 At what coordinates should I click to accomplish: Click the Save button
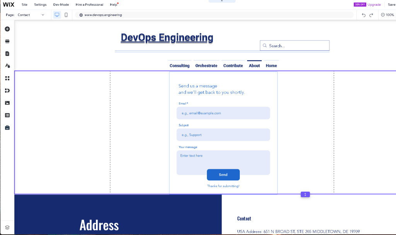(x=392, y=5)
